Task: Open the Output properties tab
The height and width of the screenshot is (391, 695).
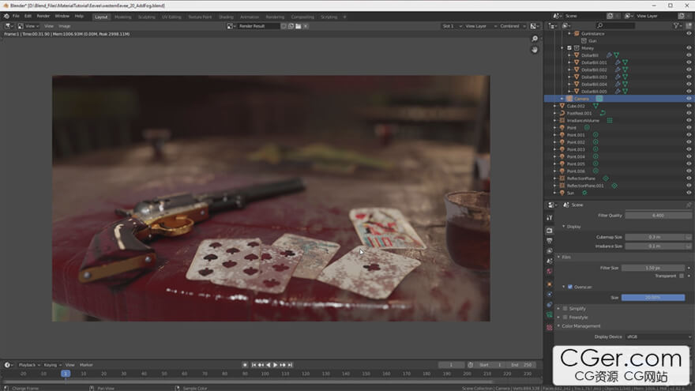Action: [x=549, y=241]
